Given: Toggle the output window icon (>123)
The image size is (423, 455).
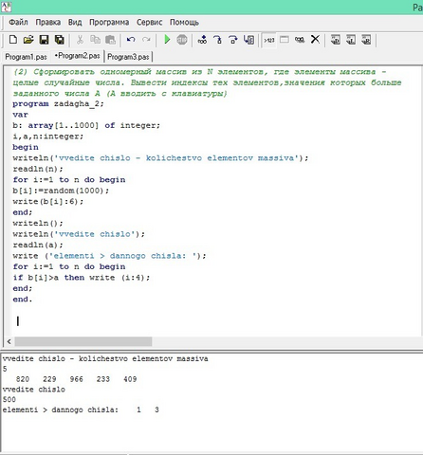Looking at the screenshot, I should click(269, 40).
